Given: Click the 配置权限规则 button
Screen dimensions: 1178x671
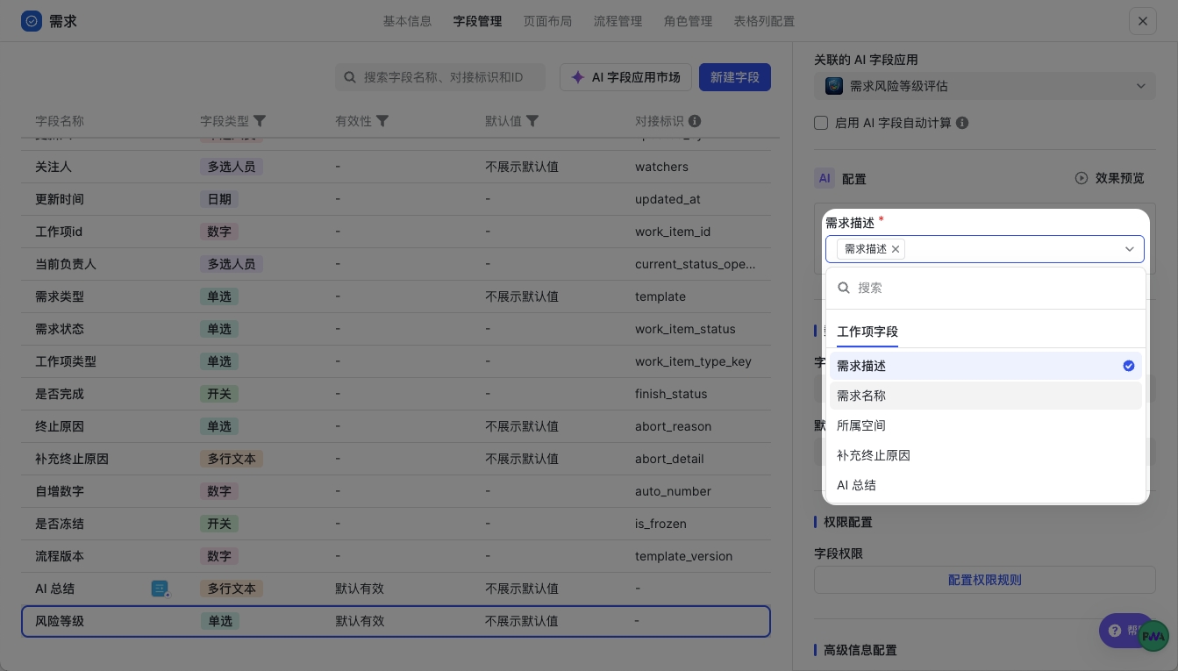Looking at the screenshot, I should click(x=985, y=580).
